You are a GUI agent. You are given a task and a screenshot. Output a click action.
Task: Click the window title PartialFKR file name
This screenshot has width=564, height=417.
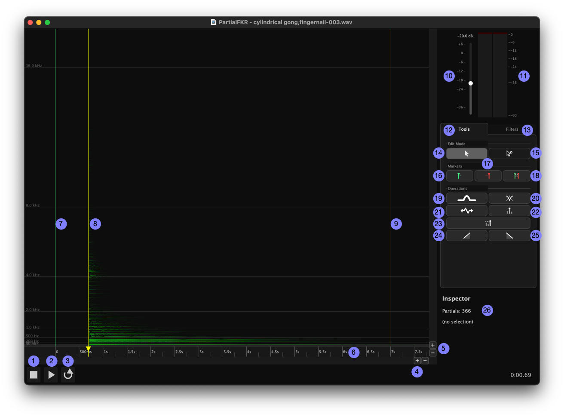pyautogui.click(x=285, y=22)
